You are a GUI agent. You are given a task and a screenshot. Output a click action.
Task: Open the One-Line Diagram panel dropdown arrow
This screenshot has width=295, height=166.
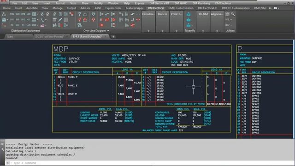(x=108, y=30)
